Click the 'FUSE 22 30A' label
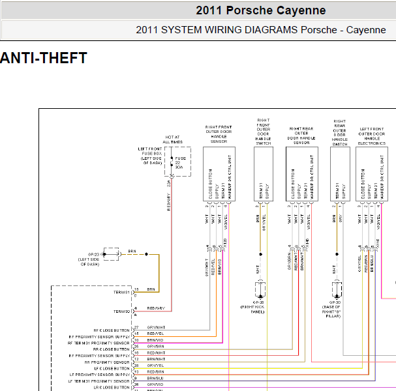396x391 pixels. point(180,163)
